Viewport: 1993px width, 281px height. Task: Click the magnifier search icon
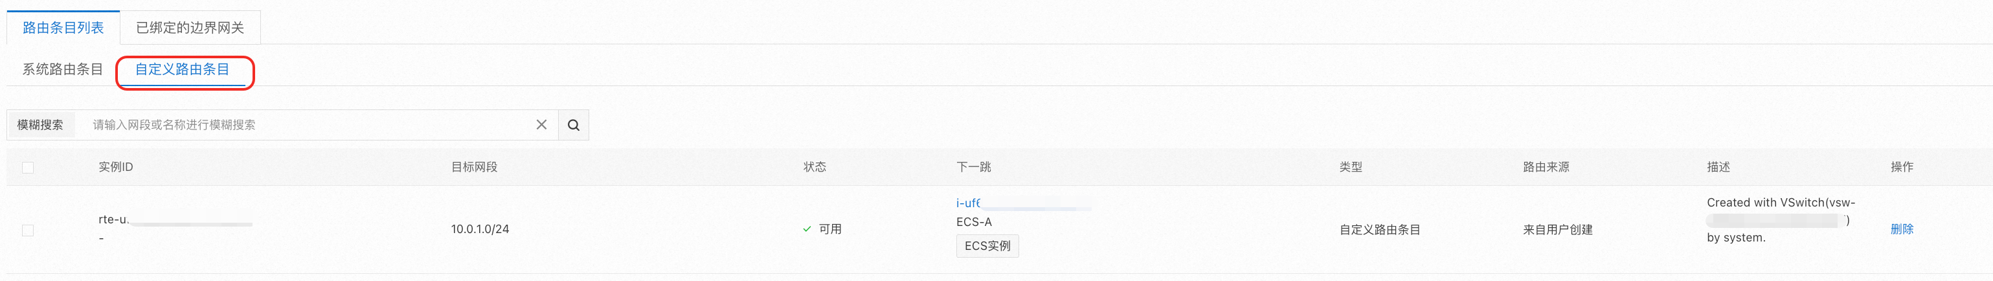click(x=573, y=124)
